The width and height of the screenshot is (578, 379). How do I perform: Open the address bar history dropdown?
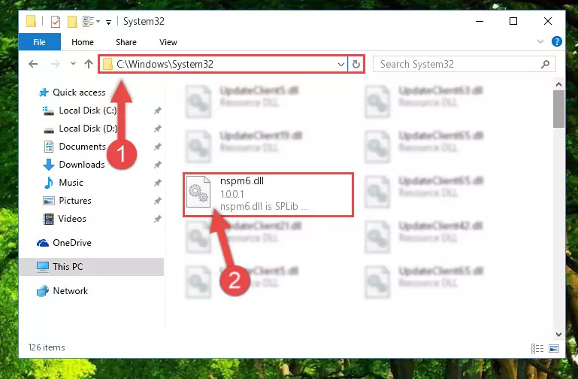coord(341,65)
